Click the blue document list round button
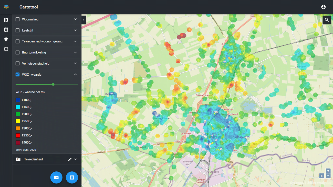The image size is (333, 187). pos(72,177)
